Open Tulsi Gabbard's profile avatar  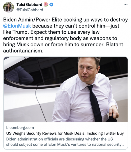8,7
